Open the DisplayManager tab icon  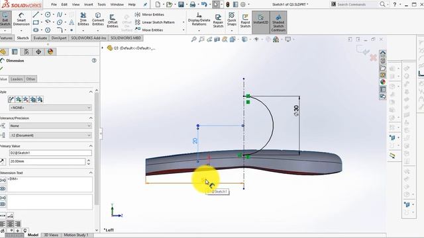50,52
